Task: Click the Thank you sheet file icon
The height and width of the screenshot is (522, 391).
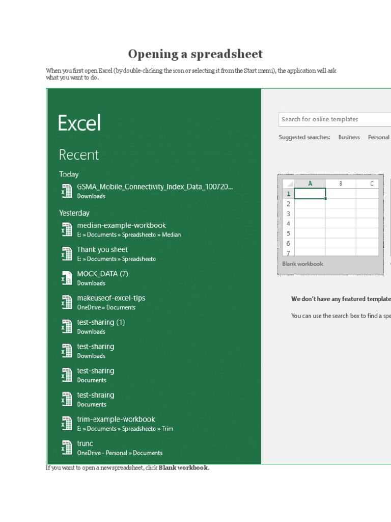Action: [x=67, y=254]
